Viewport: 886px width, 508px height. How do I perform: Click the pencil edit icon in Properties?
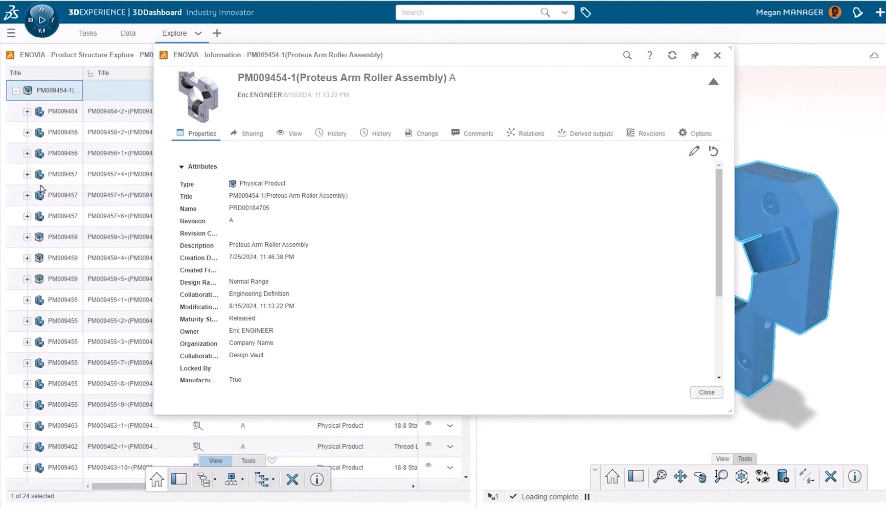click(x=694, y=151)
